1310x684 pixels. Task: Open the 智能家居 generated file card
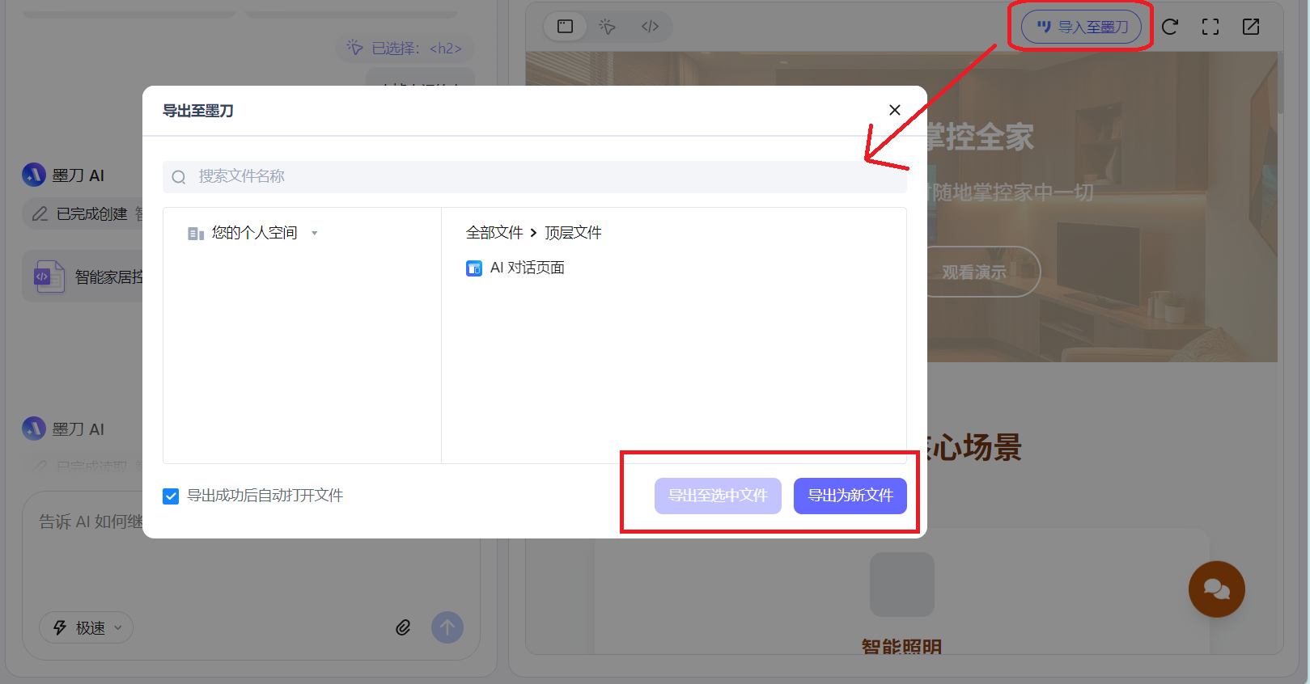[83, 277]
